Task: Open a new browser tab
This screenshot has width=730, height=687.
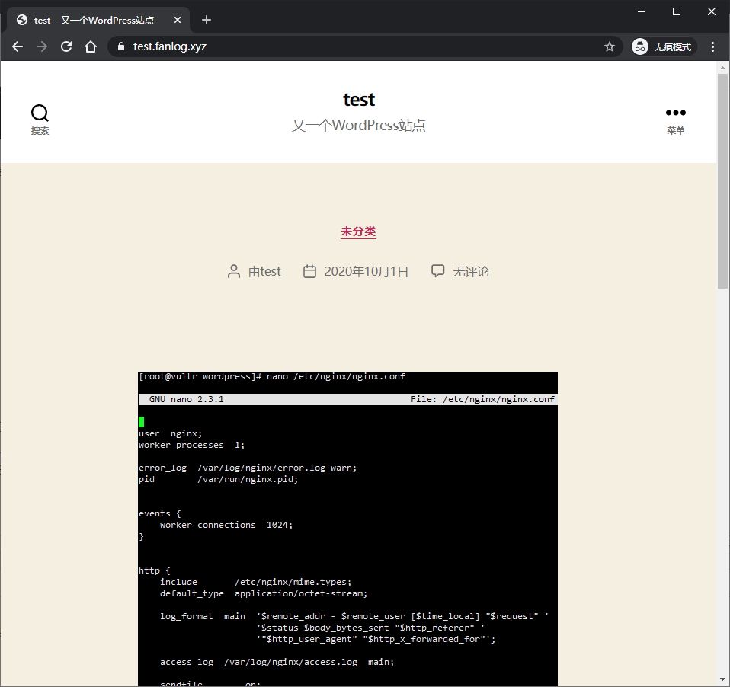Action: (x=207, y=20)
